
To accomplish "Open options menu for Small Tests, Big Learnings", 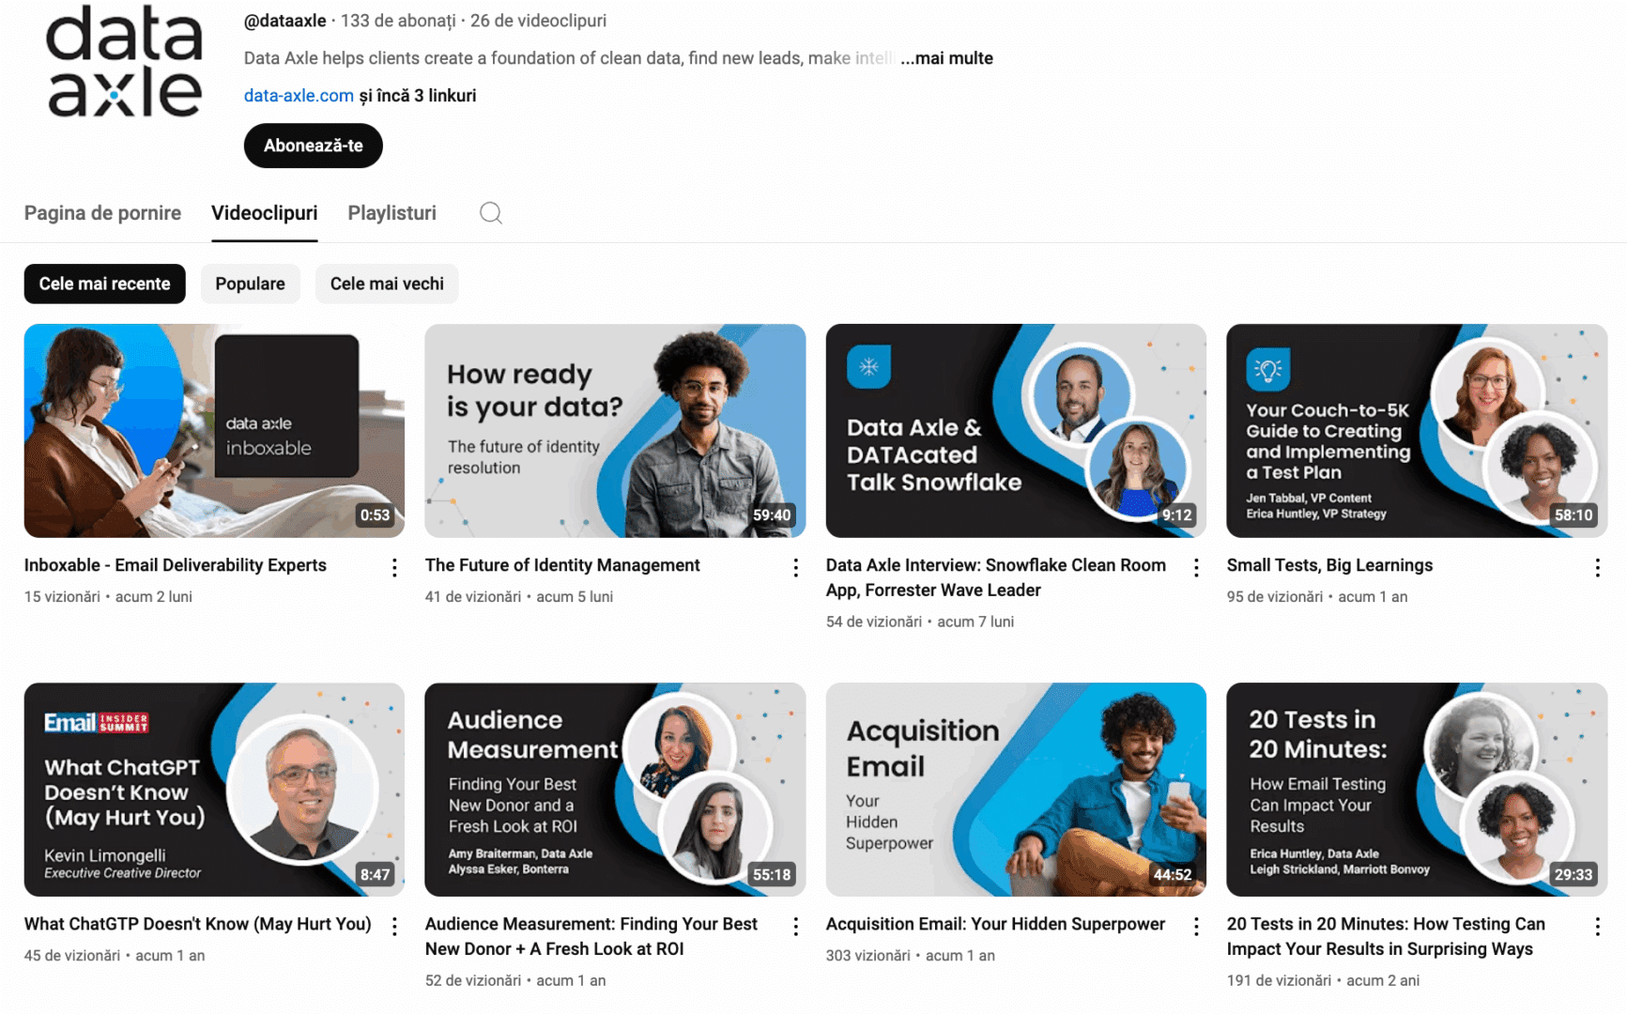I will click(1597, 567).
